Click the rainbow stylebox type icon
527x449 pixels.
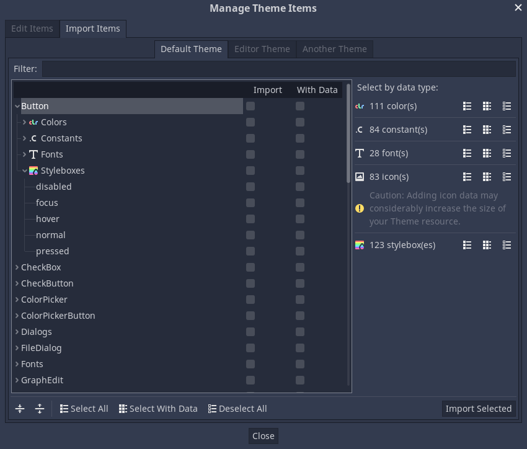pos(359,245)
